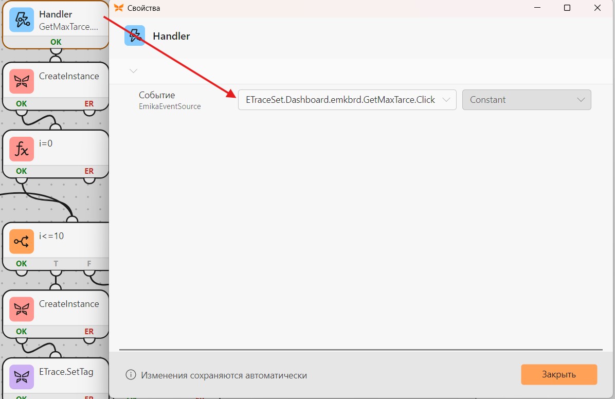Maximize the Свойства window
615x399 pixels.
567,8
